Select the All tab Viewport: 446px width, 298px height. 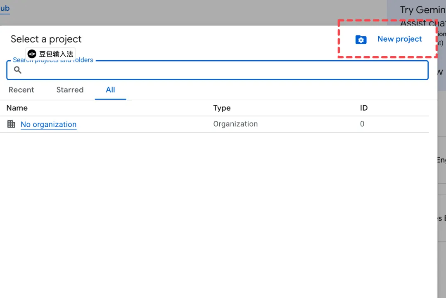pyautogui.click(x=110, y=90)
